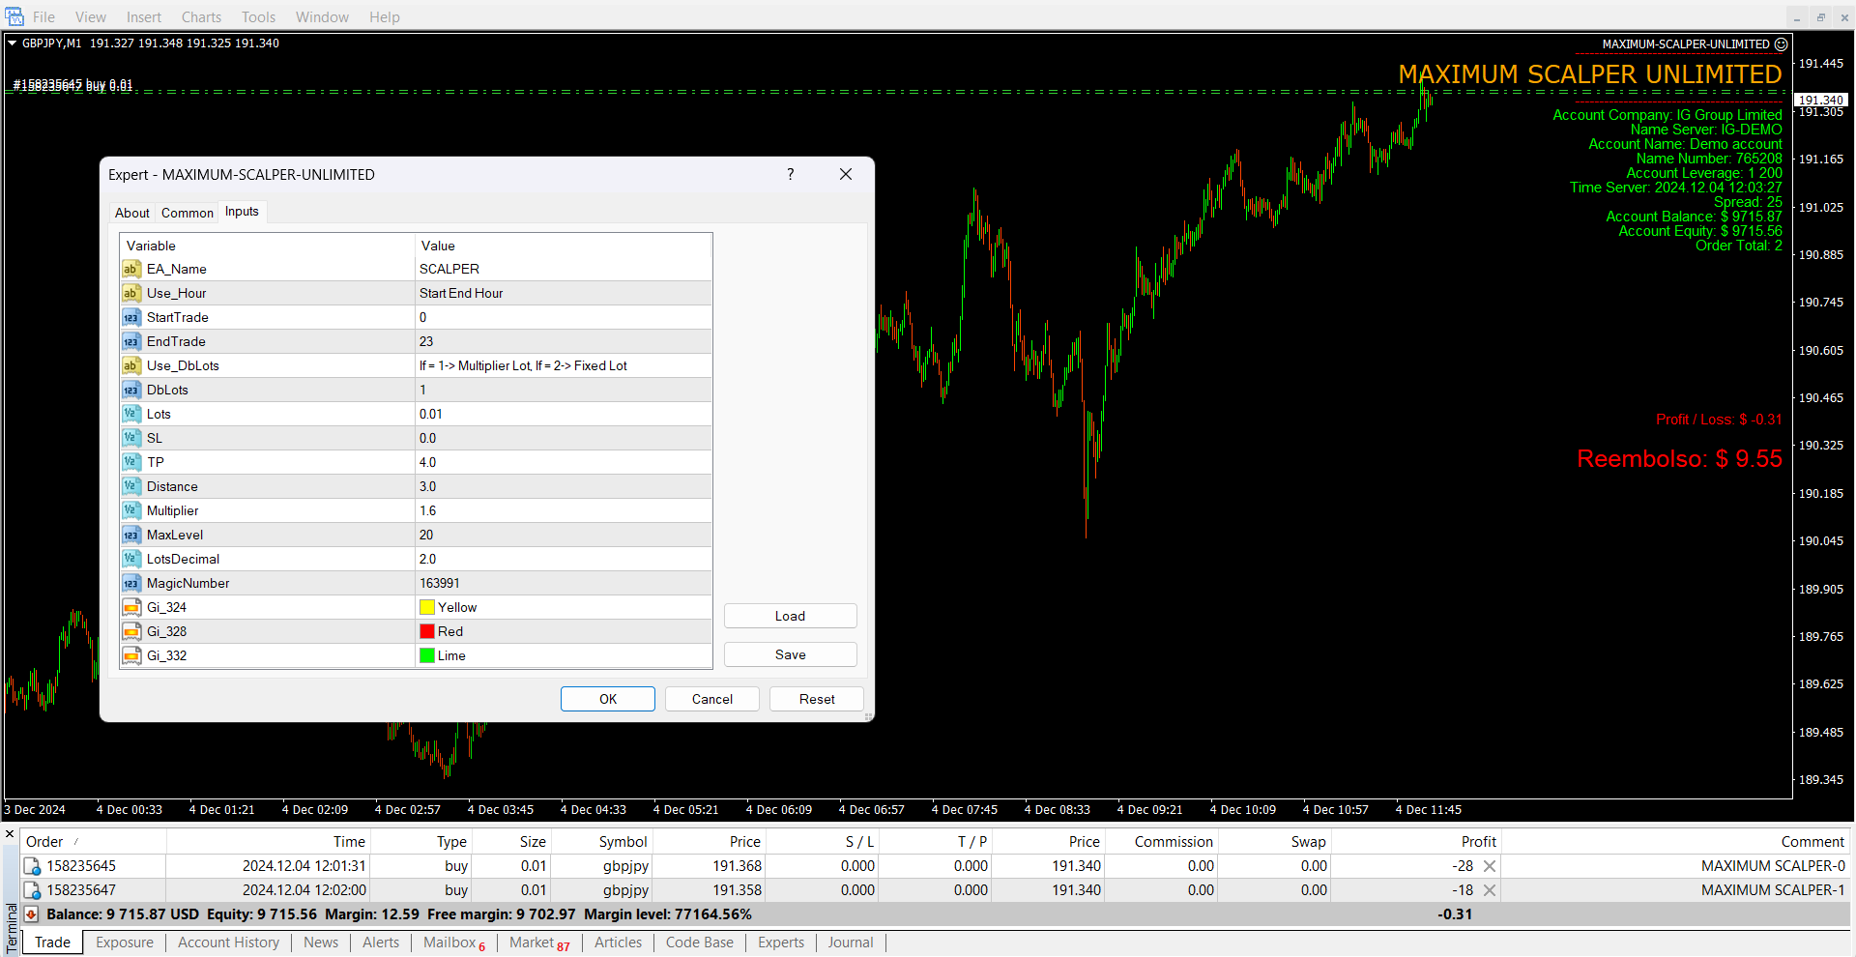Click the EndTrade integer icon

pos(131,341)
